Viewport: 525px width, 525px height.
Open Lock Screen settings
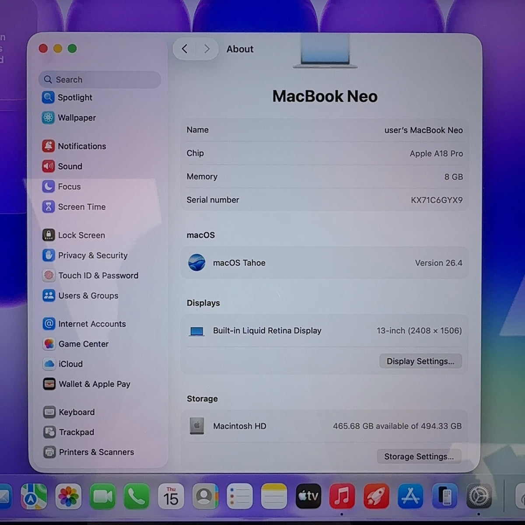click(74, 235)
